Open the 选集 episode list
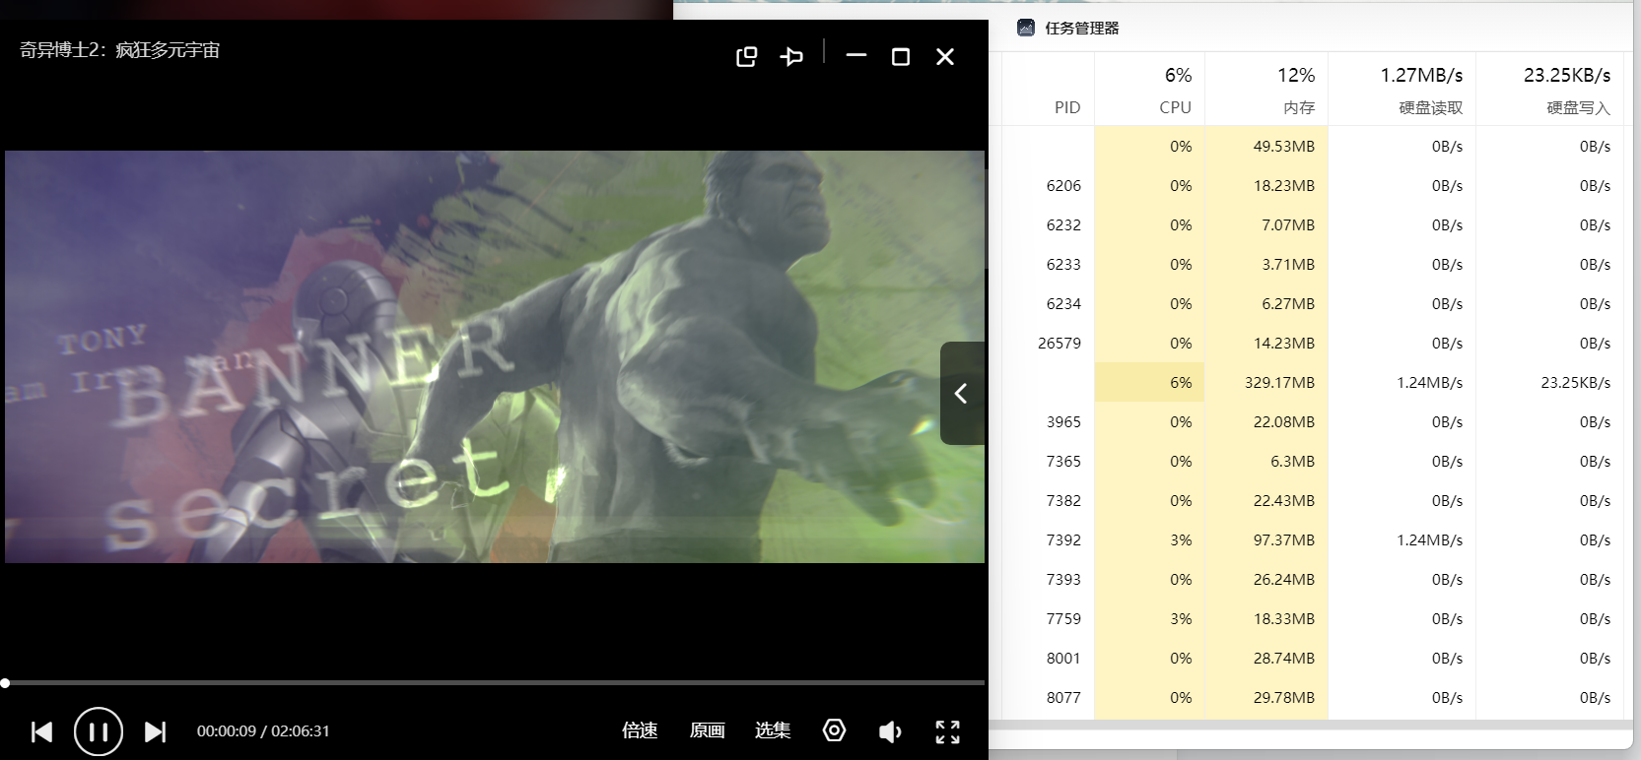The width and height of the screenshot is (1641, 760). 773,730
